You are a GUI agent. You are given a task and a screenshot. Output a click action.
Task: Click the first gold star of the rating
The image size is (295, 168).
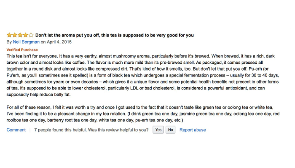[9, 35]
